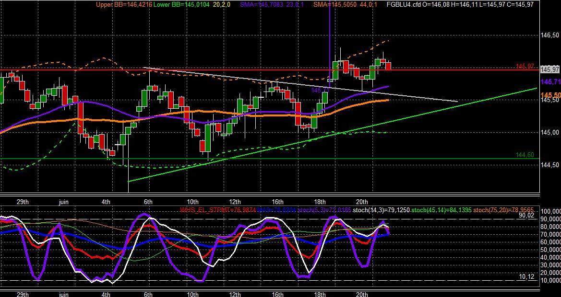Click the O=146,08 open value

435,4
